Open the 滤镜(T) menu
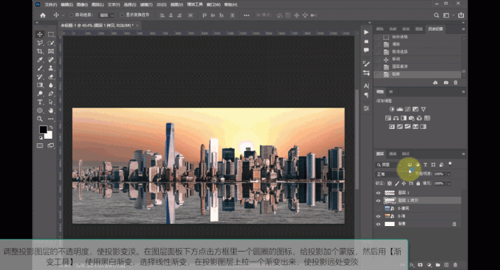This screenshot has height=270, width=500. pos(146,4)
